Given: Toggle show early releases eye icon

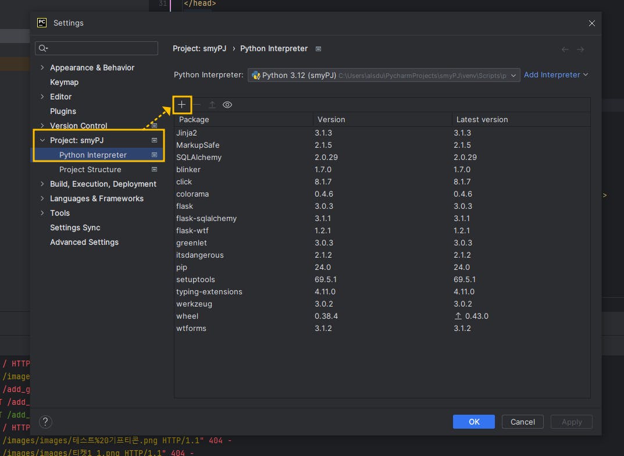Looking at the screenshot, I should tap(227, 105).
